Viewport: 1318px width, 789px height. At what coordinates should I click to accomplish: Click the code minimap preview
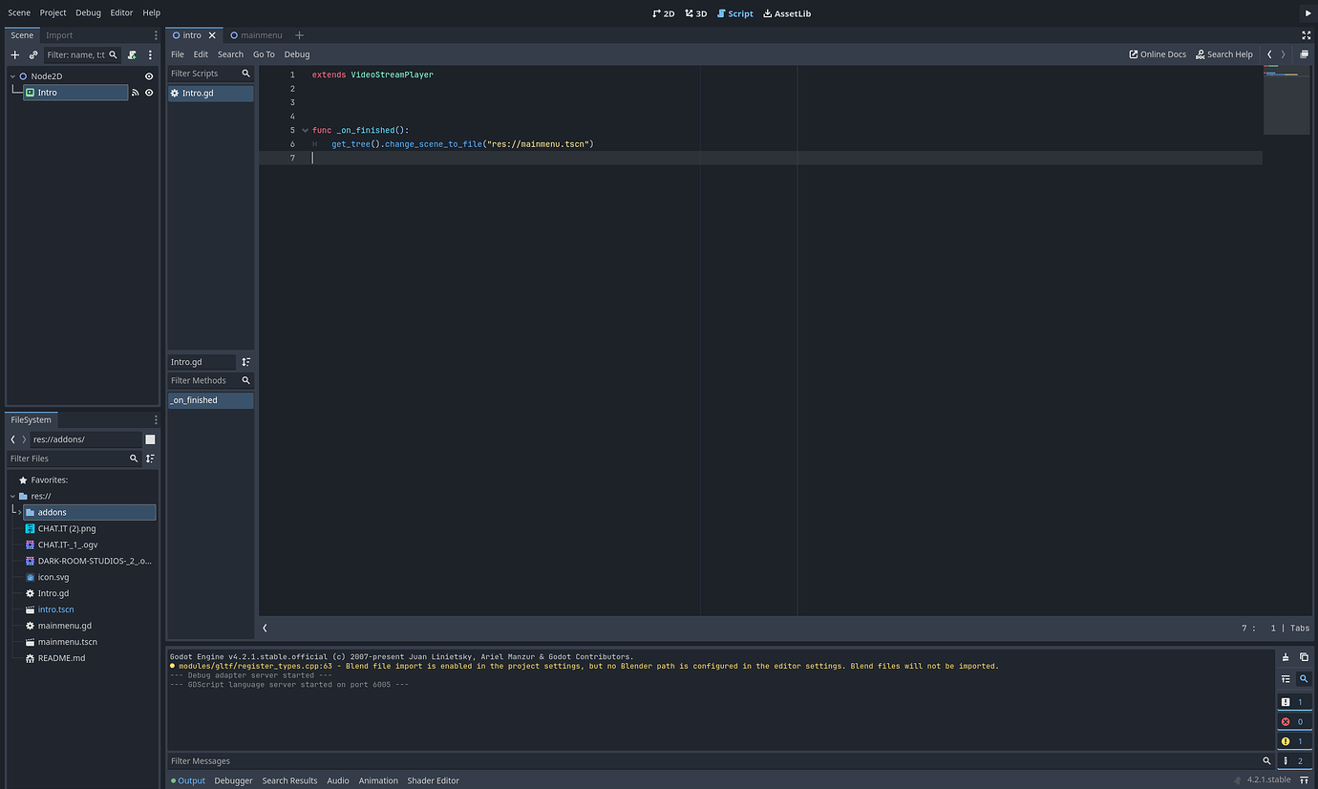pos(1286,100)
